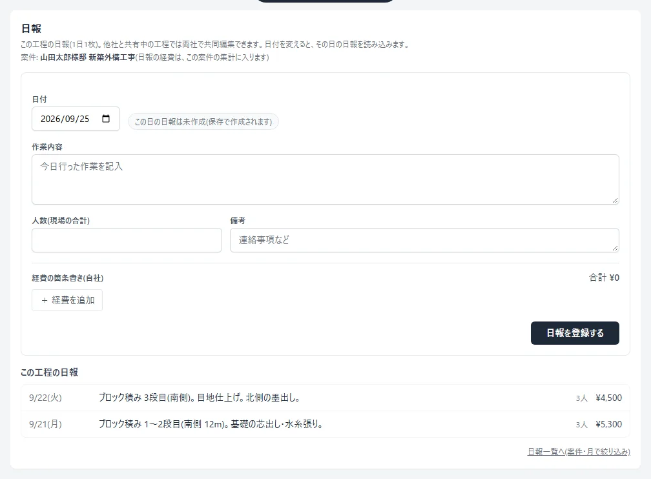Click the 経費の箇条書き(自社) label
This screenshot has width=651, height=479.
[68, 278]
